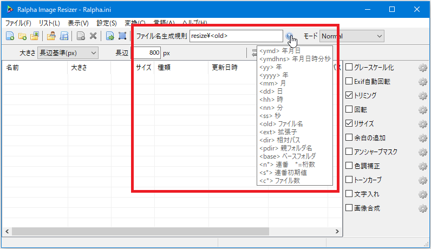Viewport: 431px width, 249px height.
Task: Open the 設定(S) menu
Action: [x=106, y=23]
